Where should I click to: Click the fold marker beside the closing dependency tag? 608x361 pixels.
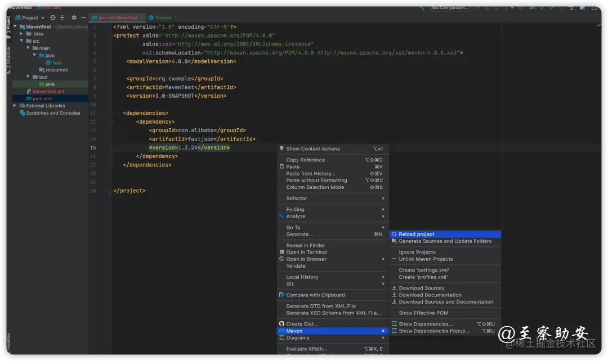111,156
